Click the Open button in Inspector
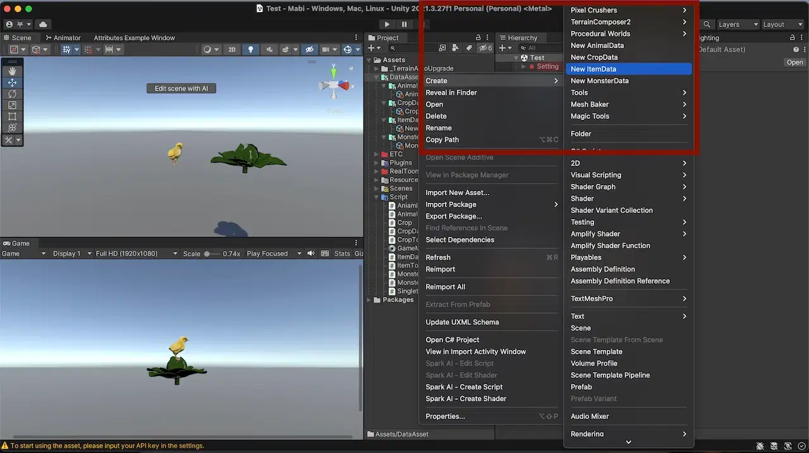The height and width of the screenshot is (453, 809). click(794, 62)
